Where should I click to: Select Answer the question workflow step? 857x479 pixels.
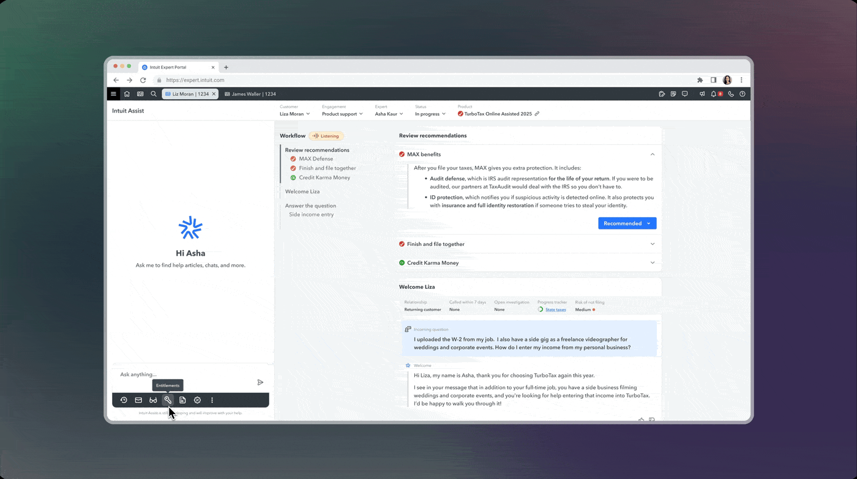point(310,206)
